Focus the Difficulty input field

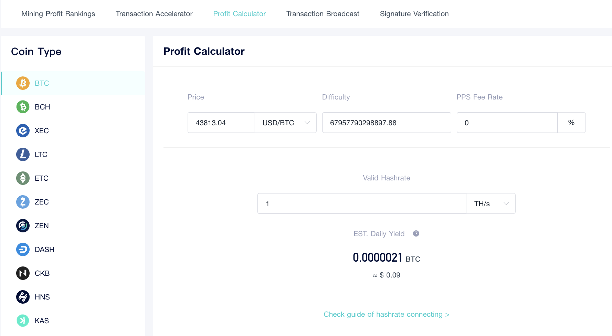387,123
